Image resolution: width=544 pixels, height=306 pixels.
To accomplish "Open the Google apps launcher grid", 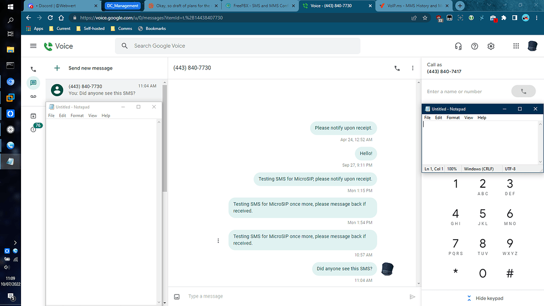I will click(x=516, y=46).
